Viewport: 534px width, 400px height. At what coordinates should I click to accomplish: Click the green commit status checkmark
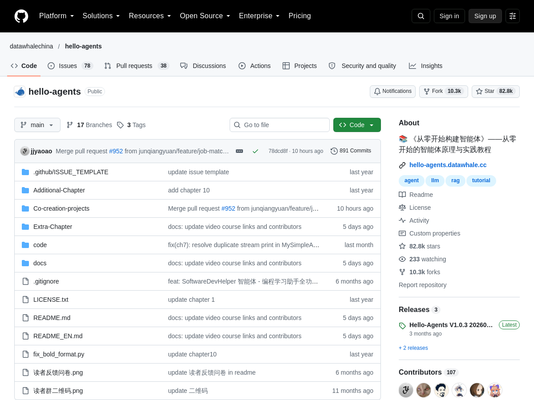click(x=255, y=151)
